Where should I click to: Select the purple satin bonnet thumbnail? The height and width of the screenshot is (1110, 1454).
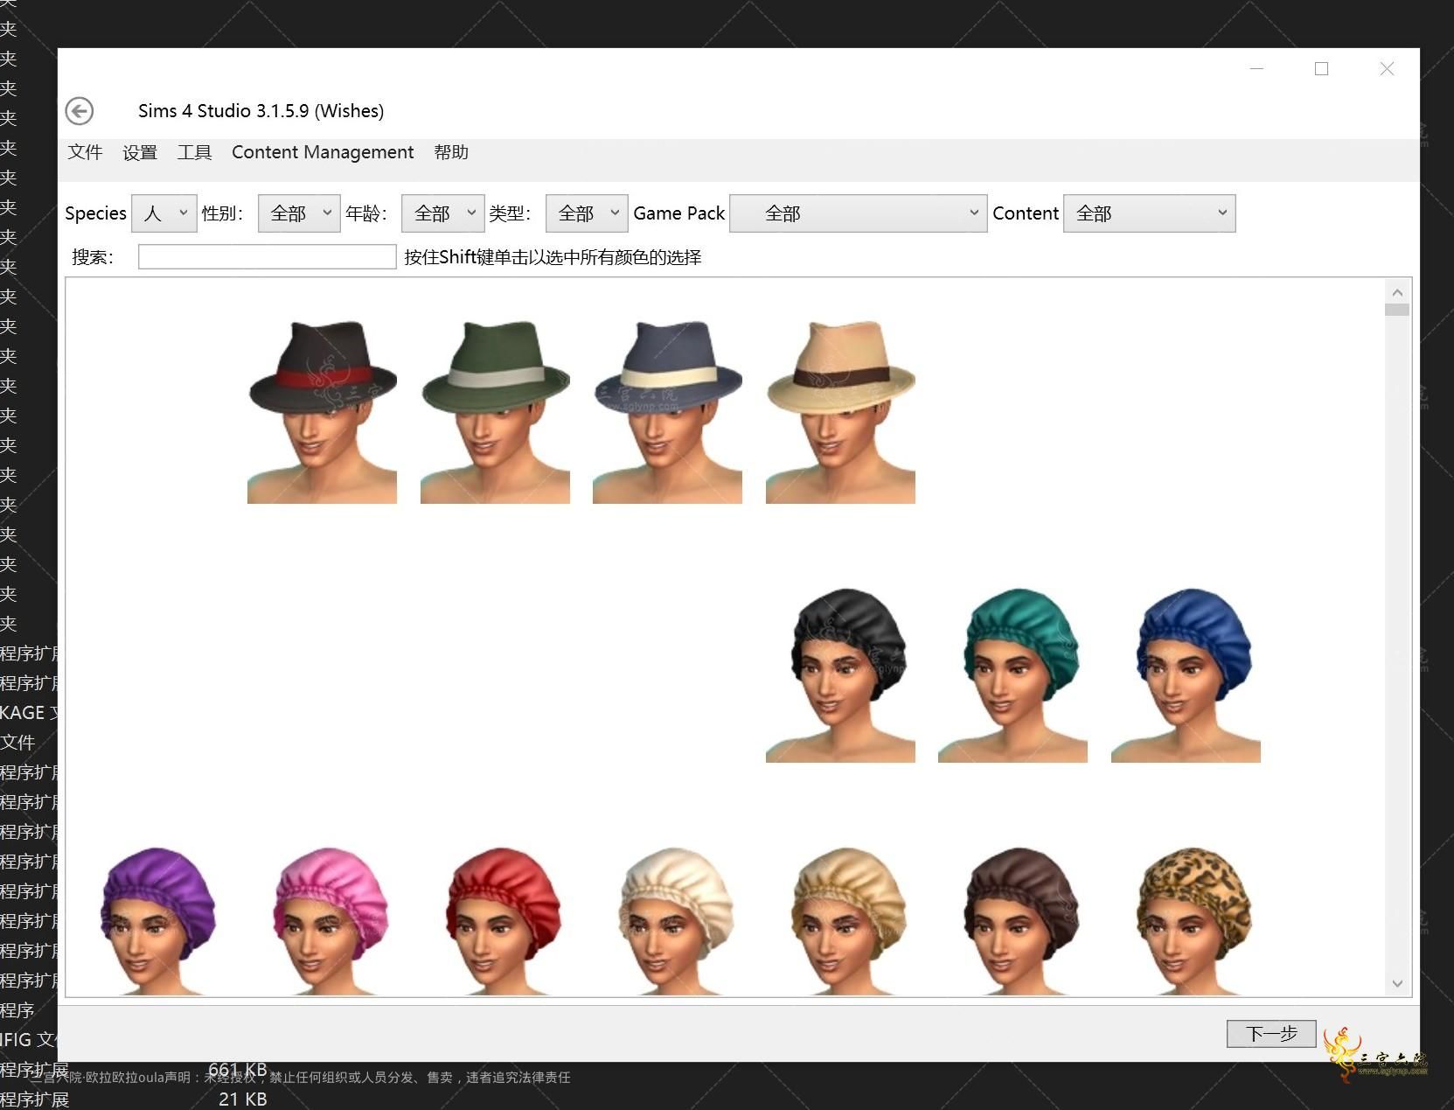(157, 920)
